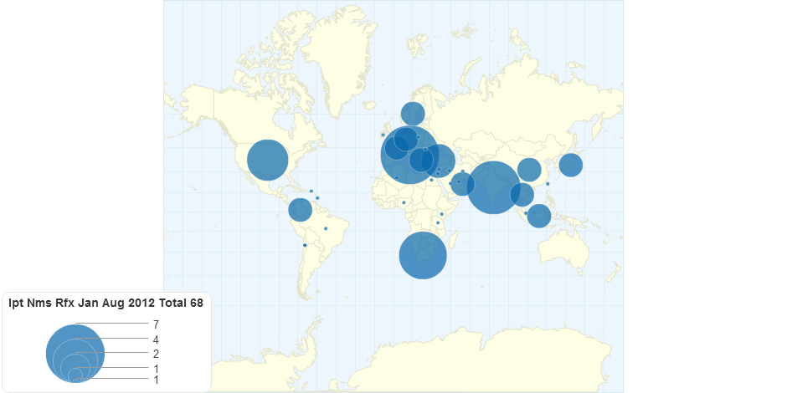Click the large bubble over South Africa

423,255
